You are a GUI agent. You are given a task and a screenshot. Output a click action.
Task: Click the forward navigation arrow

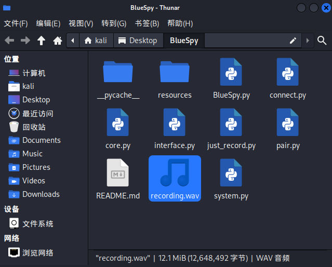[x=25, y=41]
